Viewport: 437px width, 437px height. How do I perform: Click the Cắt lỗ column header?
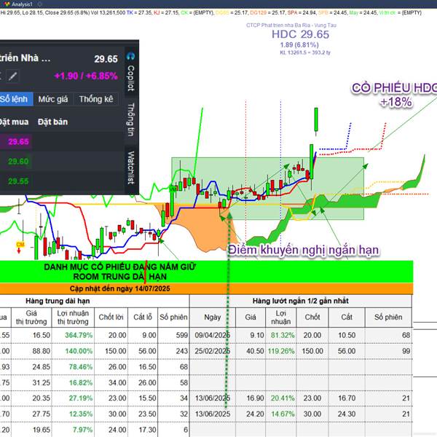coord(143,317)
